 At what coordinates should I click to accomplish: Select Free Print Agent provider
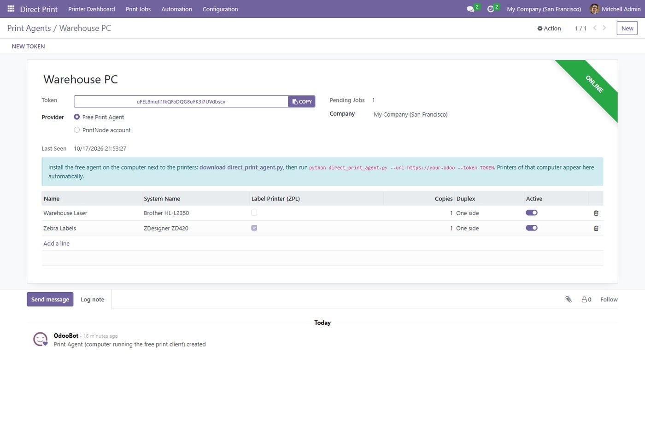coord(77,117)
